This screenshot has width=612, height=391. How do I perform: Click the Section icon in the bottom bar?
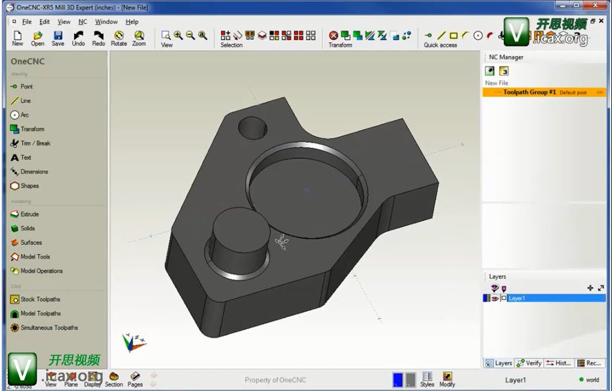tap(114, 377)
